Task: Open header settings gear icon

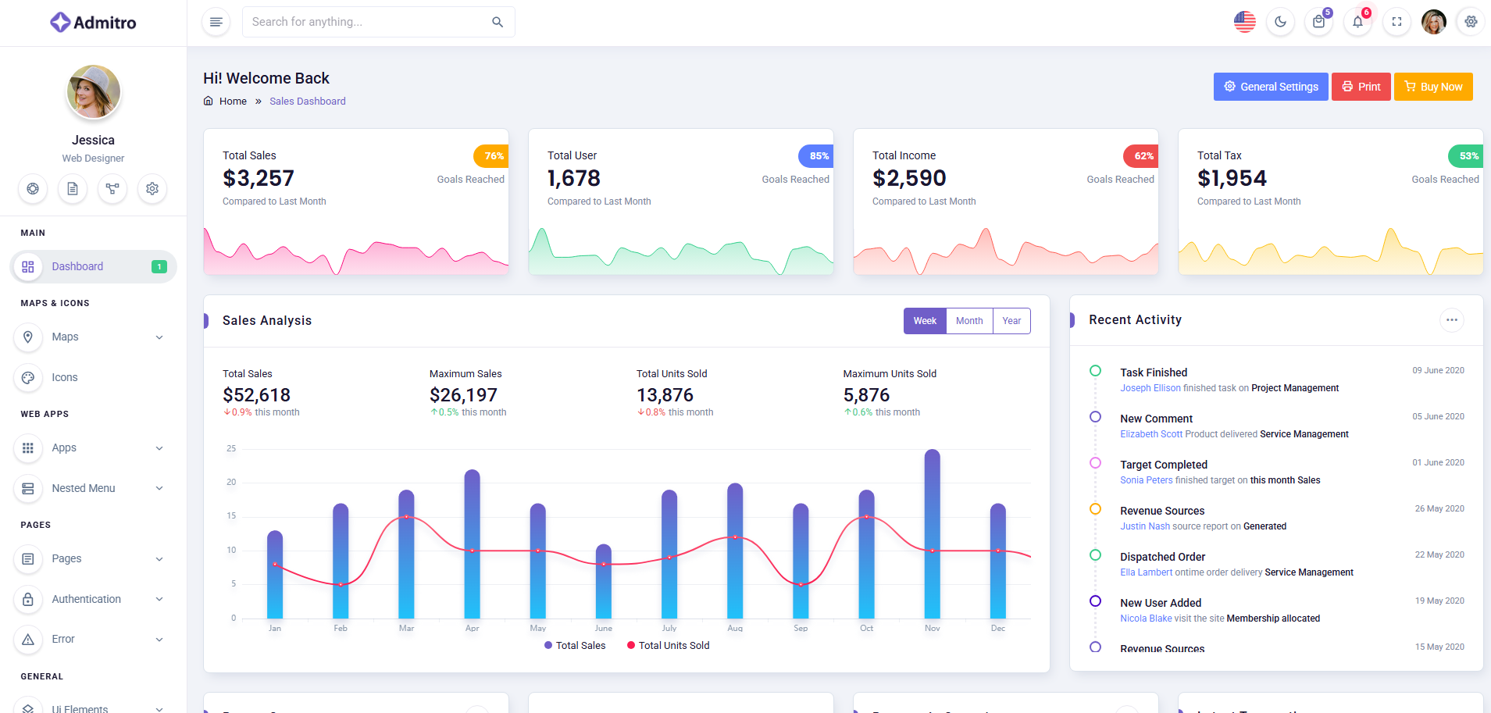Action: (x=1471, y=22)
